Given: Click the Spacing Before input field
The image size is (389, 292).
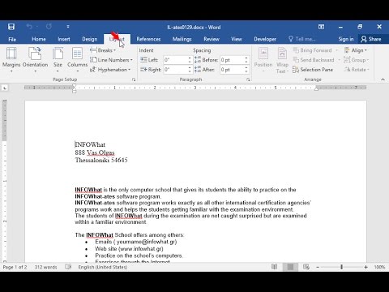Looking at the screenshot, I should point(232,60).
